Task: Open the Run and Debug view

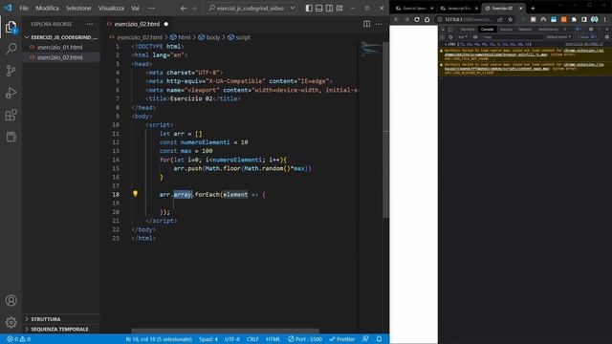Action: (x=11, y=93)
